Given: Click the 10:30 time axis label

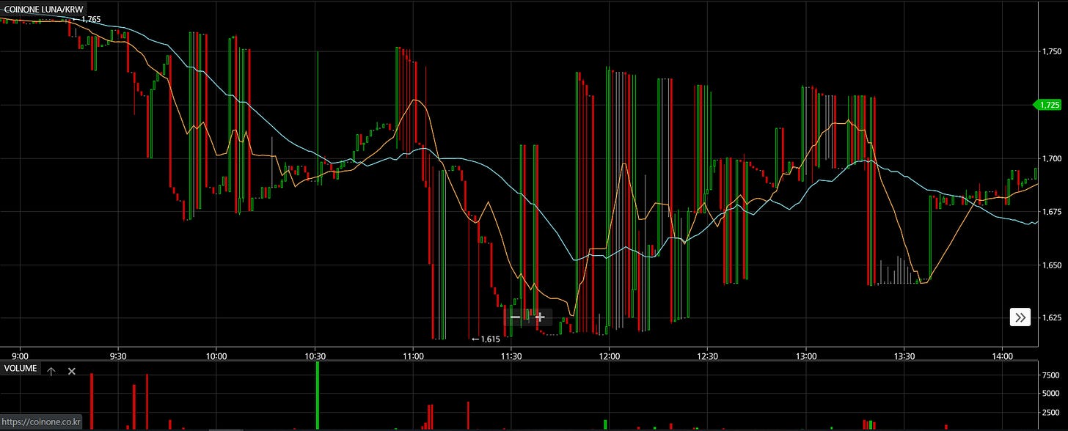Looking at the screenshot, I should click(x=315, y=356).
